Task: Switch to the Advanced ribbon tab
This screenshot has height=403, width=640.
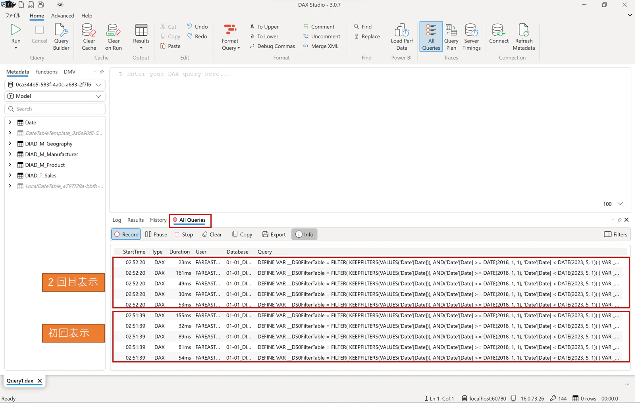Action: (x=63, y=16)
